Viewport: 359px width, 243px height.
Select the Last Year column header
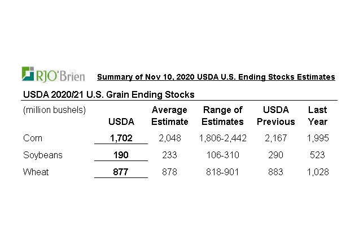[x=317, y=115]
